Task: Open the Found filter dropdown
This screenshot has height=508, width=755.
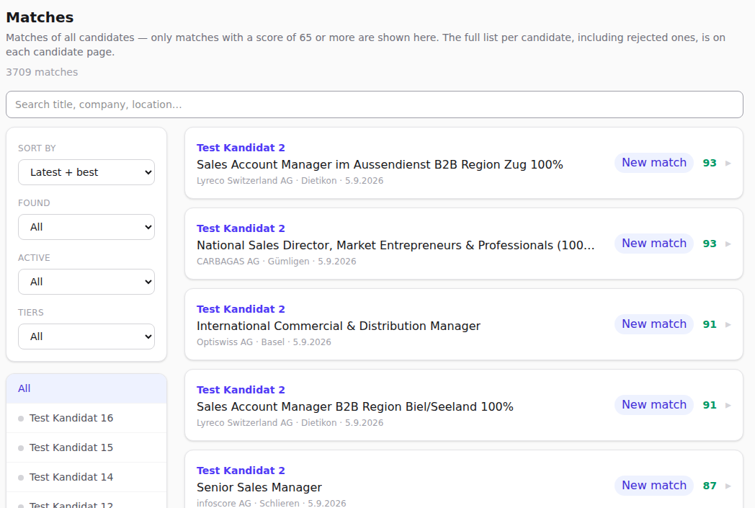Action: (86, 227)
